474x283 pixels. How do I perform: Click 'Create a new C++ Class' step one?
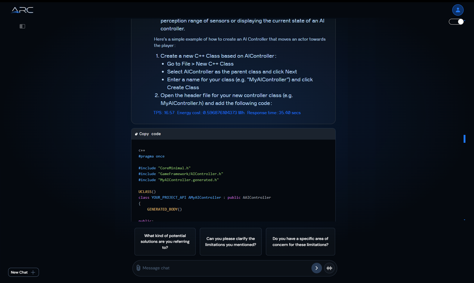(218, 56)
